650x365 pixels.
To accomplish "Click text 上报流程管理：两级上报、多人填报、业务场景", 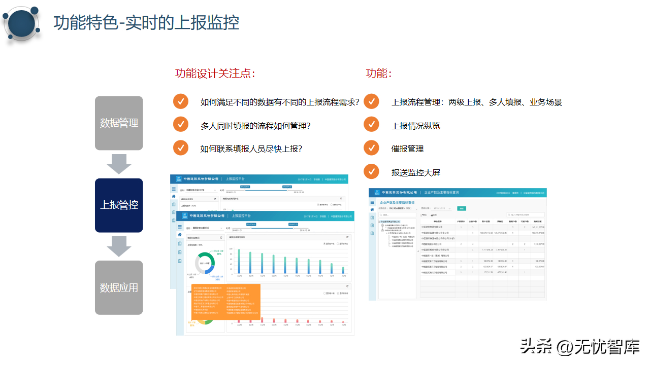I will 476,102.
